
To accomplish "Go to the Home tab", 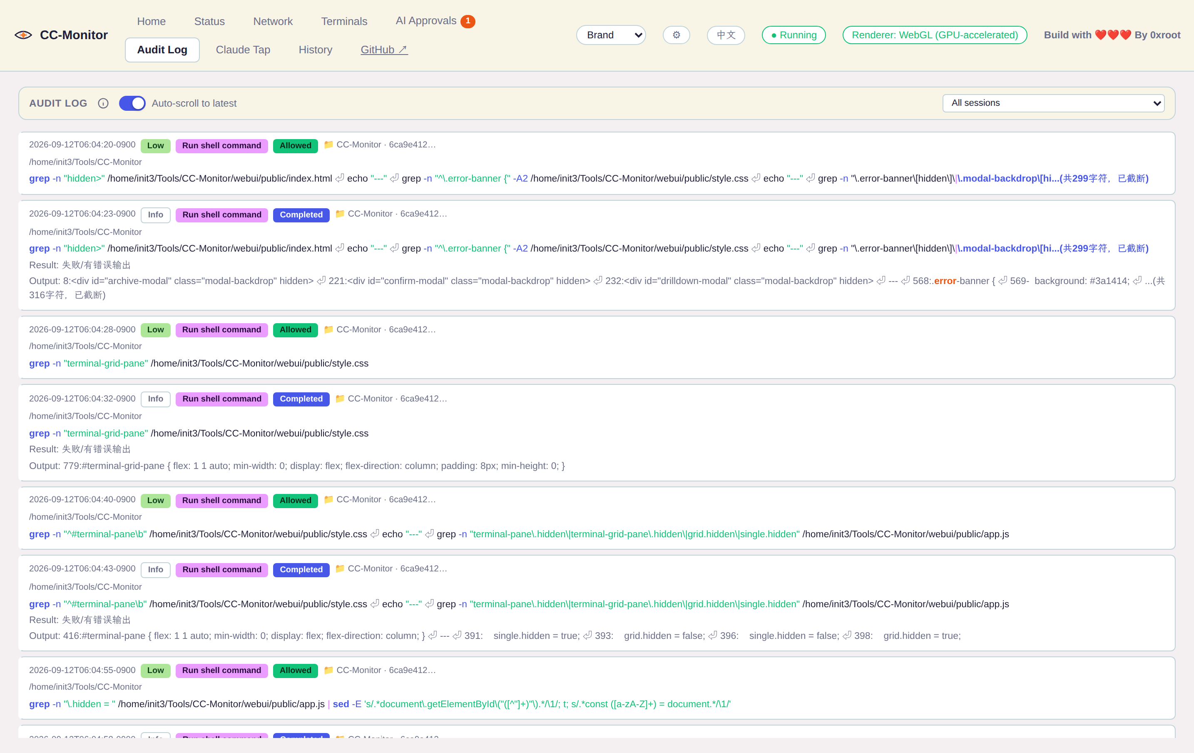I will (151, 21).
